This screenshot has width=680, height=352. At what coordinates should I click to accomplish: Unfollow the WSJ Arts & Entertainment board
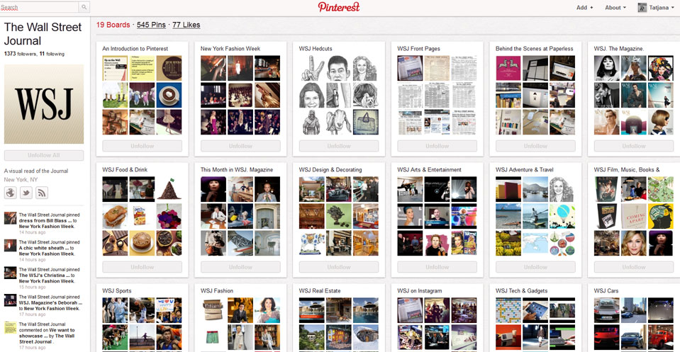point(437,267)
